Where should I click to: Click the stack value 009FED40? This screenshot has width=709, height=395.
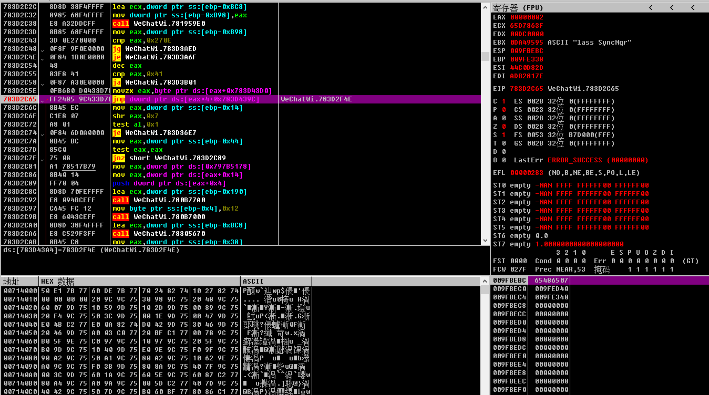[x=551, y=289]
